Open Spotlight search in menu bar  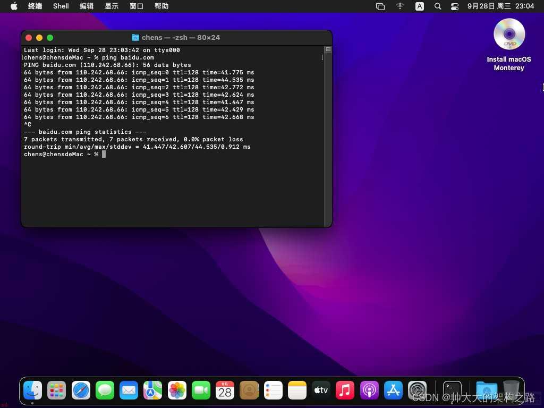pyautogui.click(x=438, y=6)
